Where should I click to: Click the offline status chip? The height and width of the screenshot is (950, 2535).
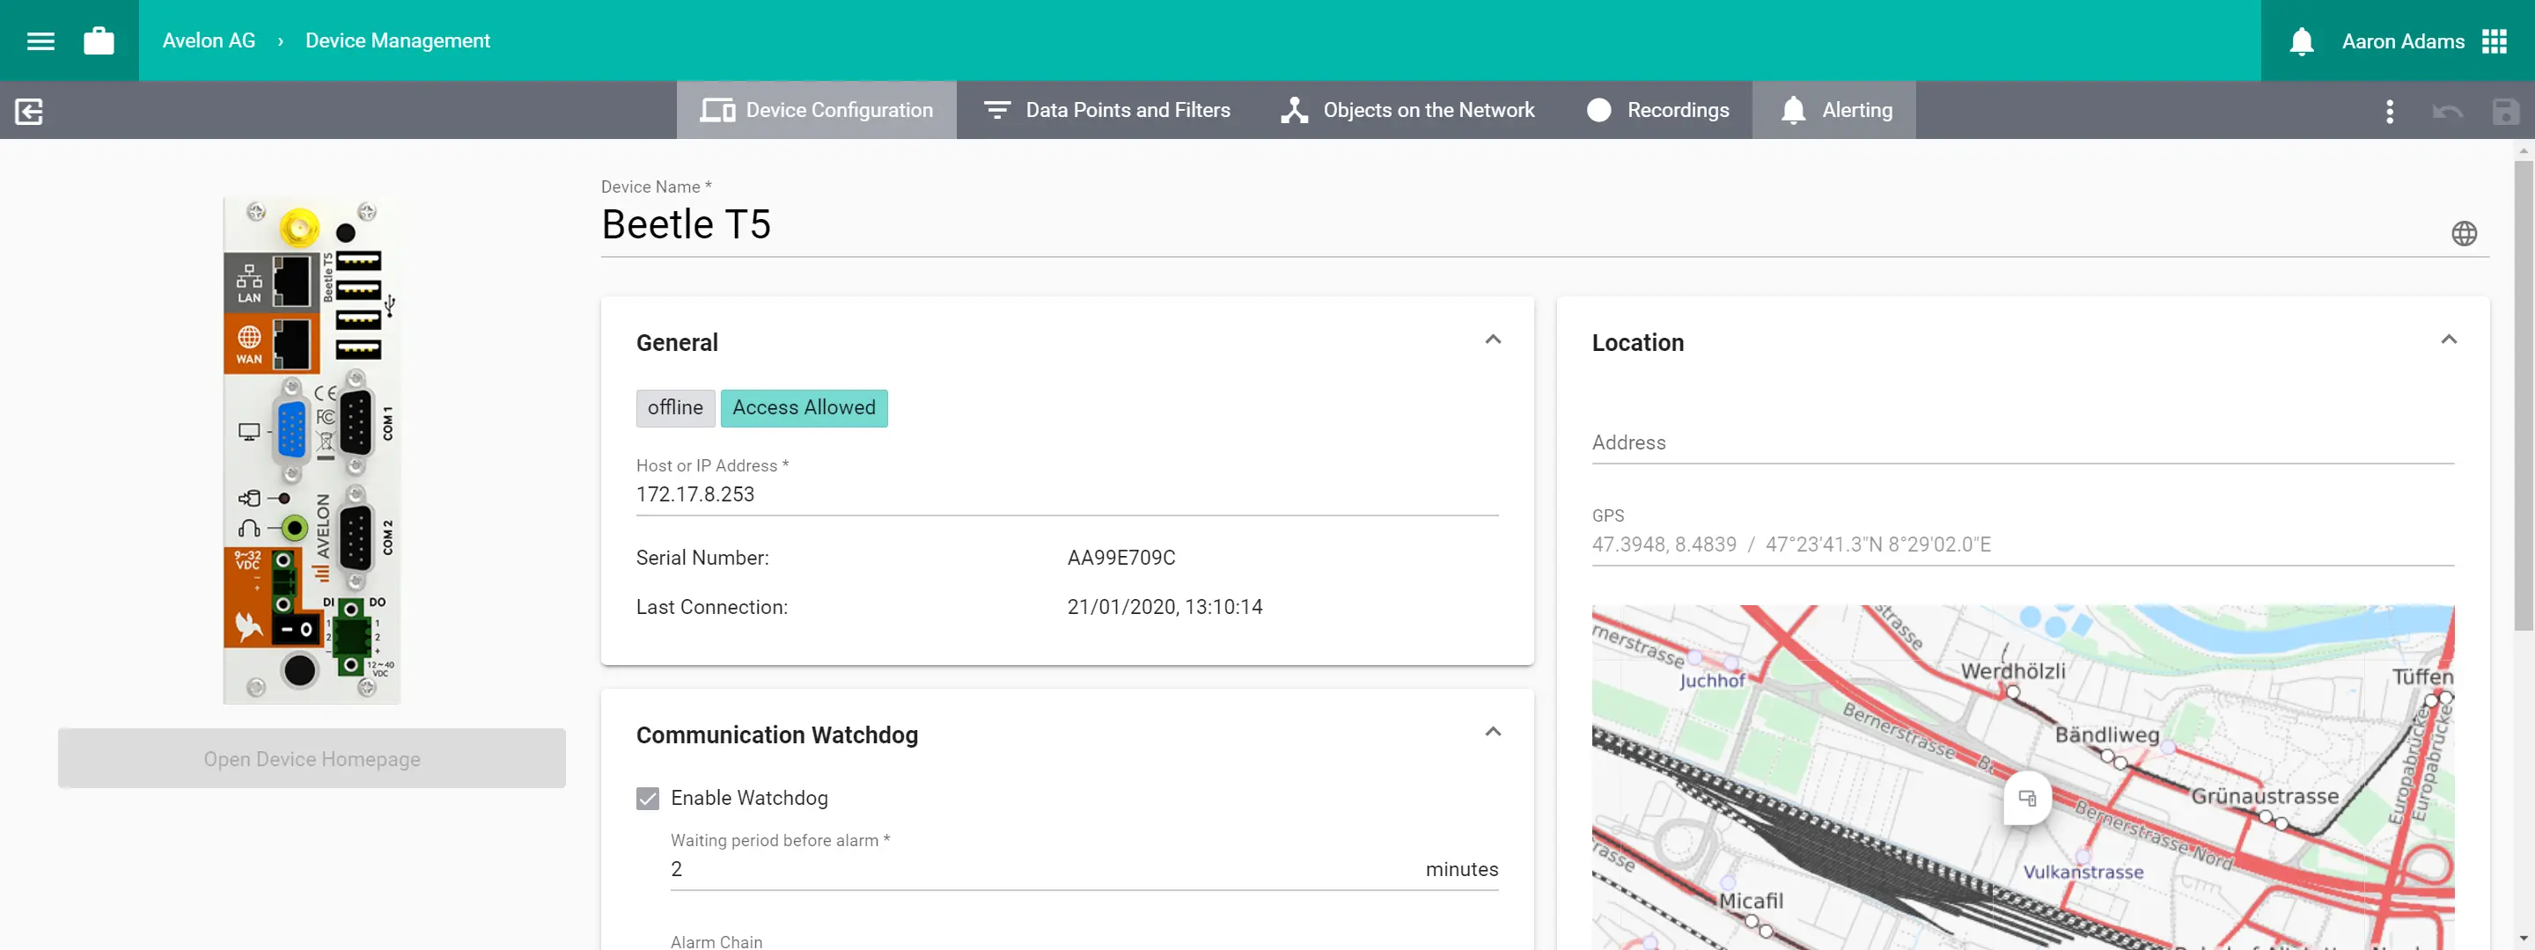click(675, 407)
